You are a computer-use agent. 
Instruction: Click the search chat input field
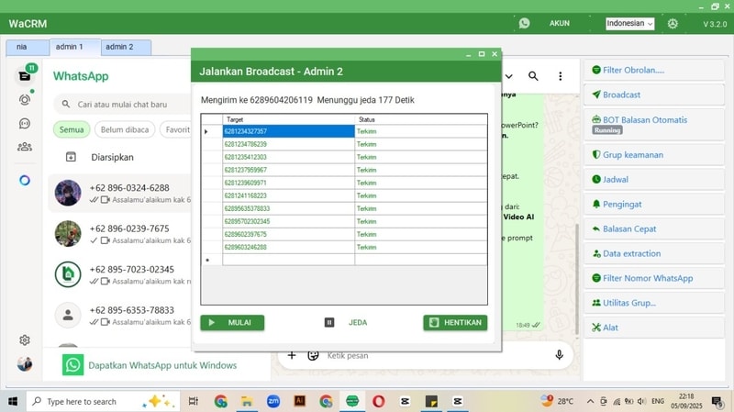click(123, 104)
